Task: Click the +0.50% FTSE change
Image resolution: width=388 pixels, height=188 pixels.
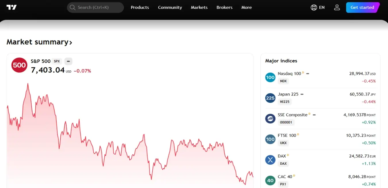Action: point(369,143)
